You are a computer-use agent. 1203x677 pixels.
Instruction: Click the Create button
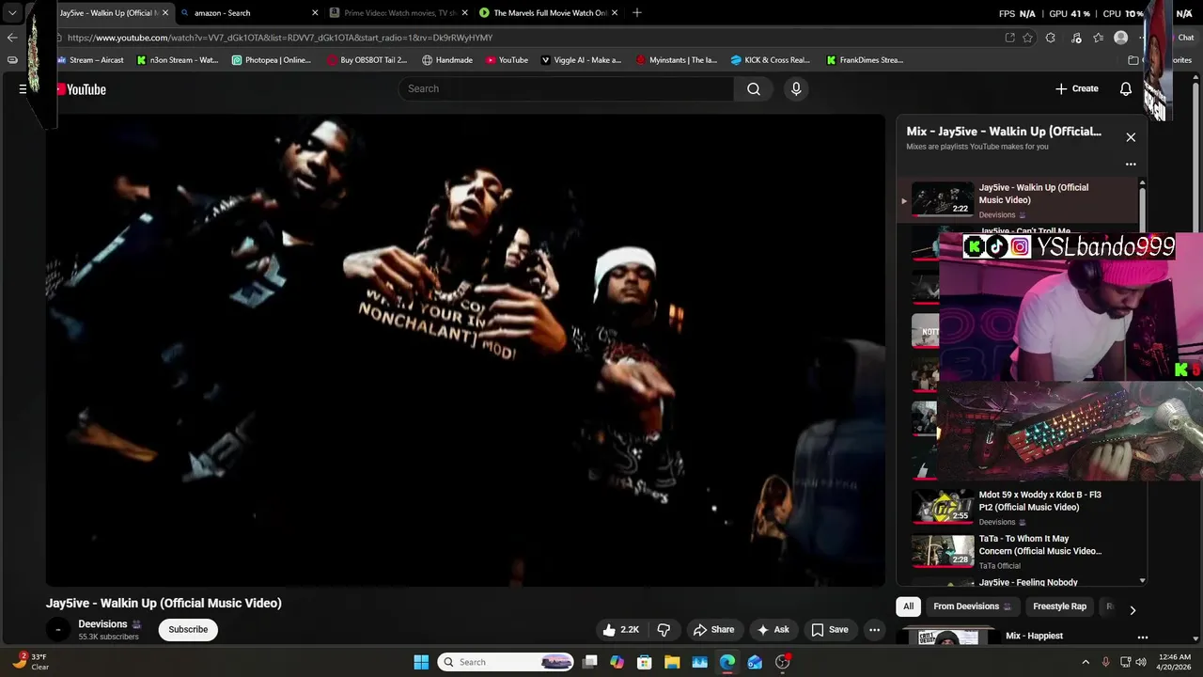(x=1076, y=88)
